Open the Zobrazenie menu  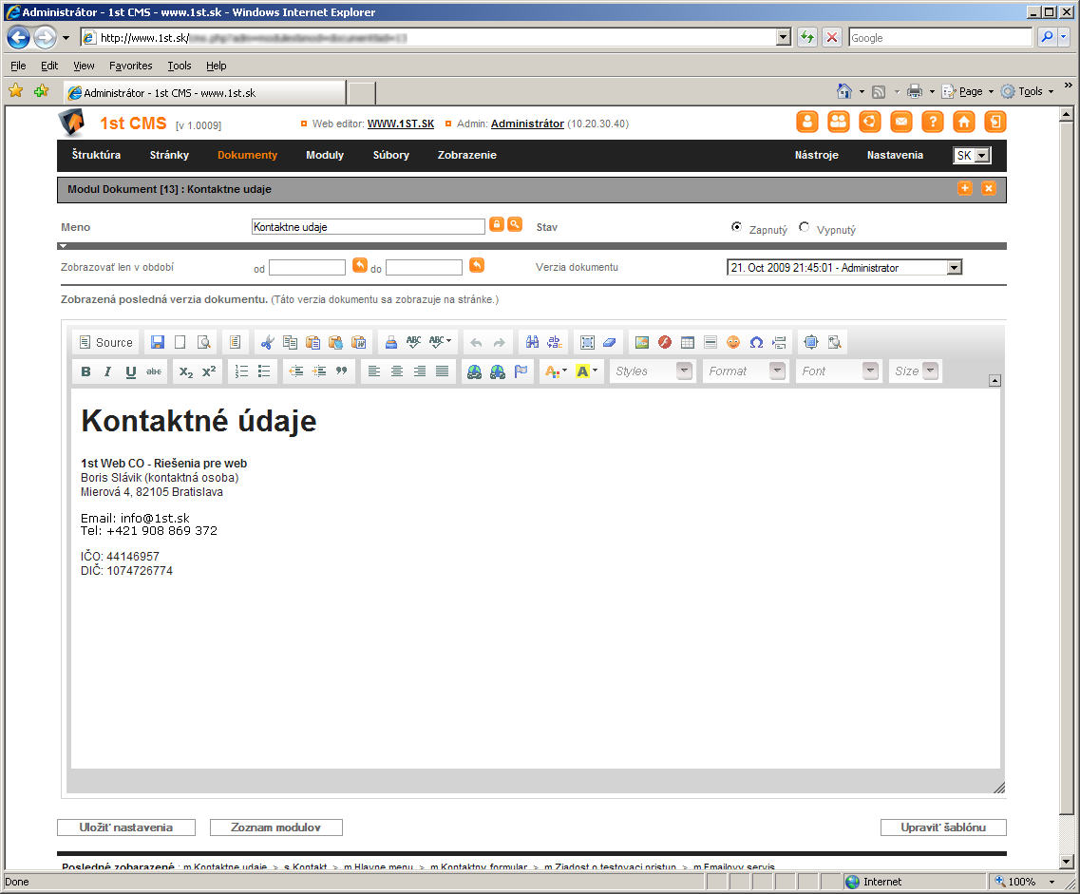point(467,155)
